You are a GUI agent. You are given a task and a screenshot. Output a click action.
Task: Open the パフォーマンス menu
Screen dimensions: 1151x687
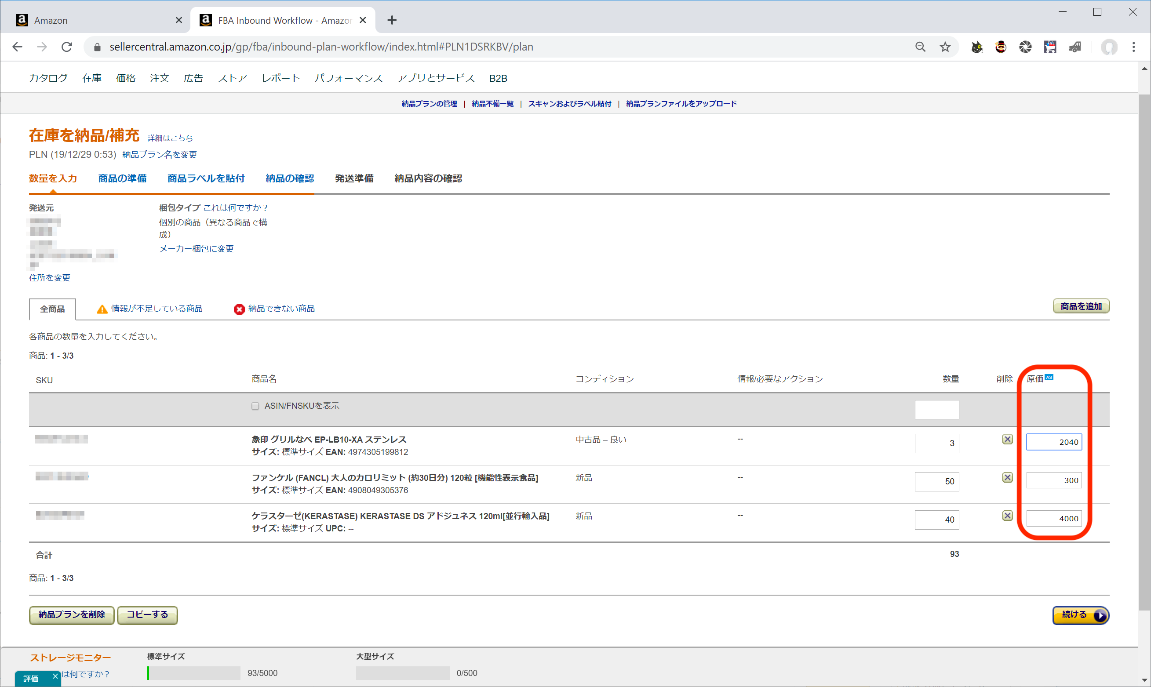(348, 78)
